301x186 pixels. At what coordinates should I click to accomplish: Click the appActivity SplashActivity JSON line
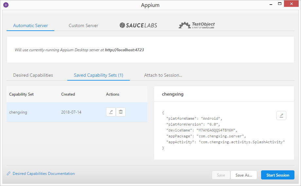[x=225, y=142]
